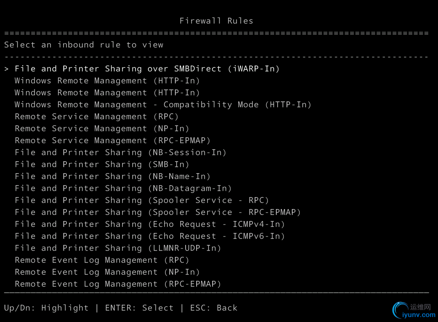Click the iyunv.com watermark logo
This screenshot has height=322, width=438.
414,310
